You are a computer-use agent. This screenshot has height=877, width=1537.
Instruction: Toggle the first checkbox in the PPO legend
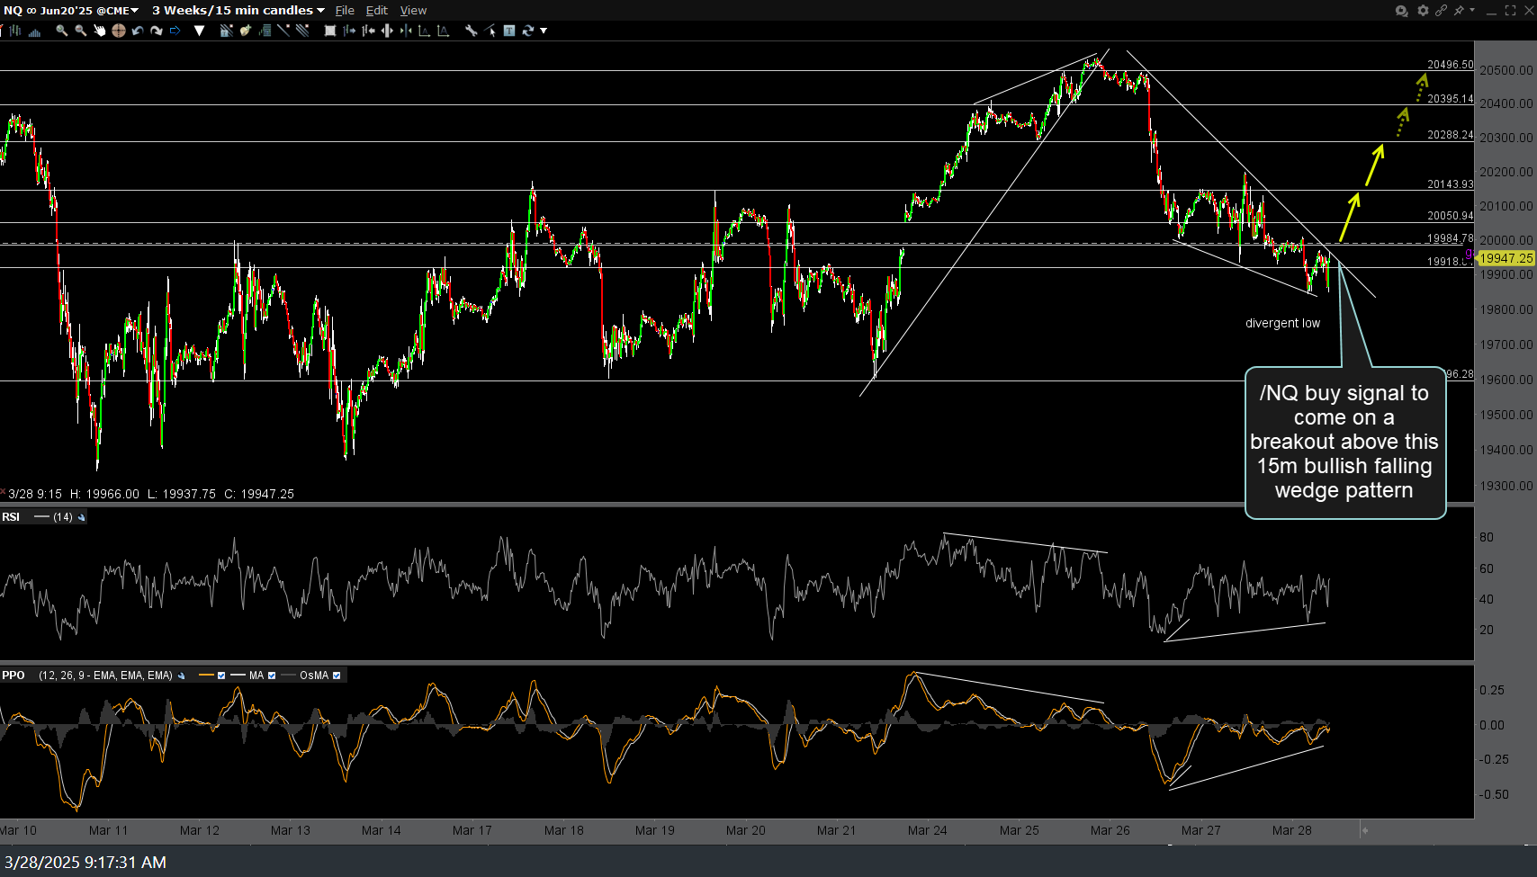point(221,675)
